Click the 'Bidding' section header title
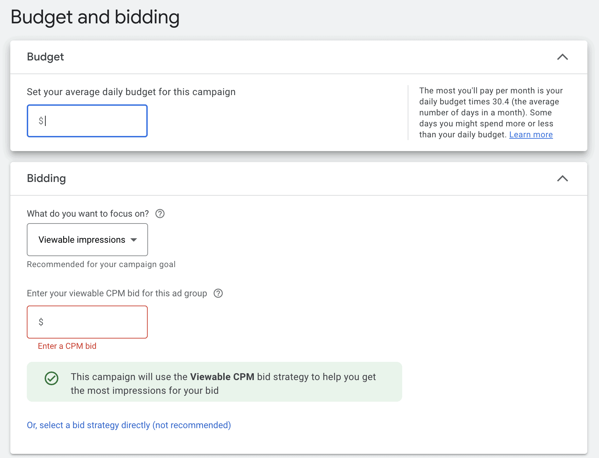The width and height of the screenshot is (599, 458). pyautogui.click(x=46, y=178)
